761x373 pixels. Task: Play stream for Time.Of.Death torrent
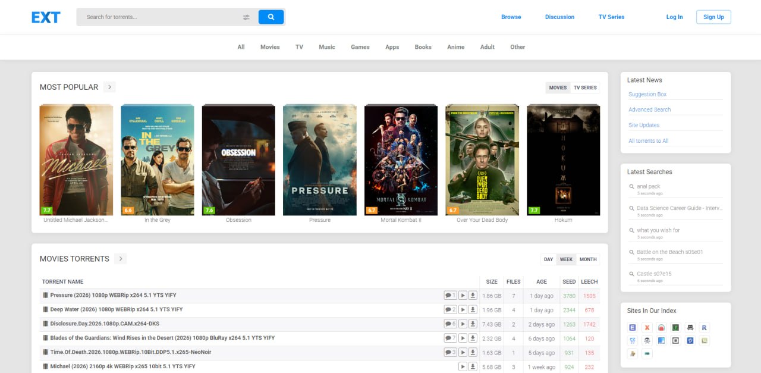[x=463, y=352]
